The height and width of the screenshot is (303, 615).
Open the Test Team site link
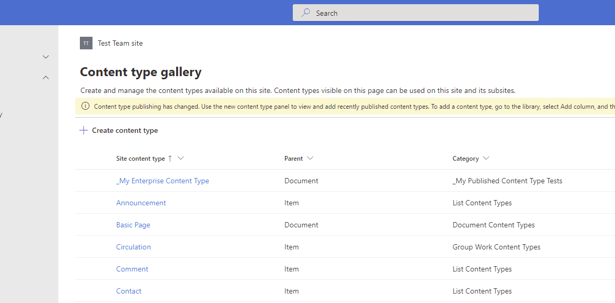[x=120, y=43]
